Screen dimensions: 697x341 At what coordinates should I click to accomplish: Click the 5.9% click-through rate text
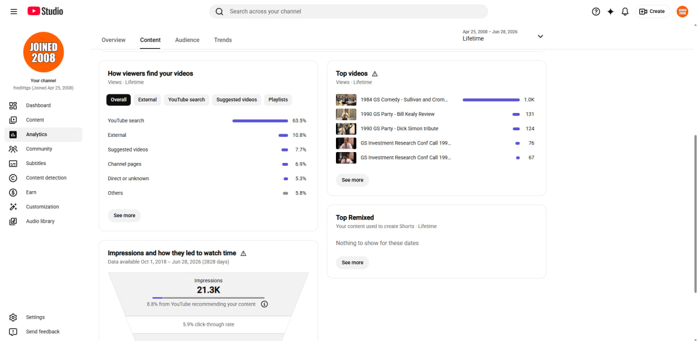(x=209, y=325)
